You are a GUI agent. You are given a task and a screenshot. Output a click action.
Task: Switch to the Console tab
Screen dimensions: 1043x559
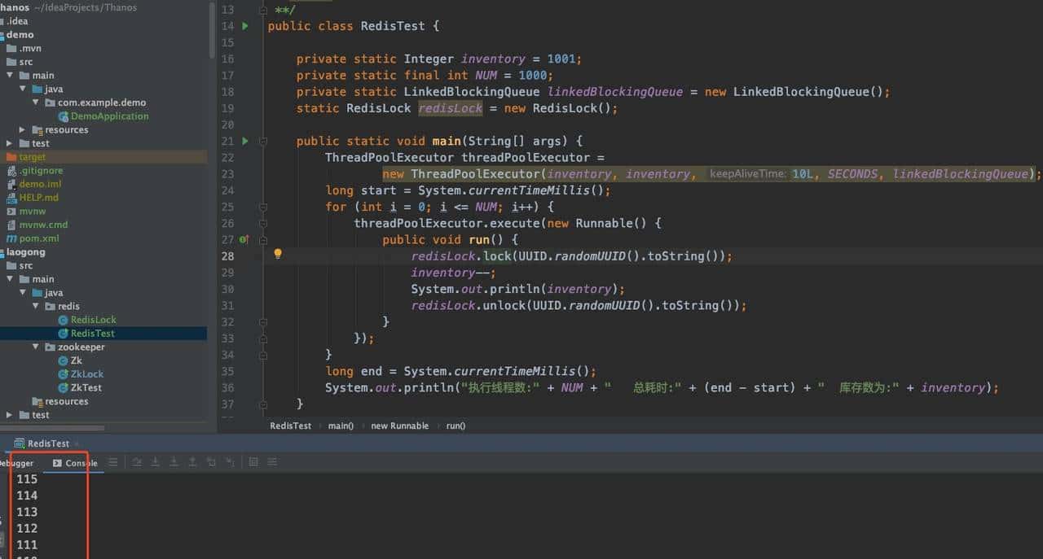coord(75,463)
